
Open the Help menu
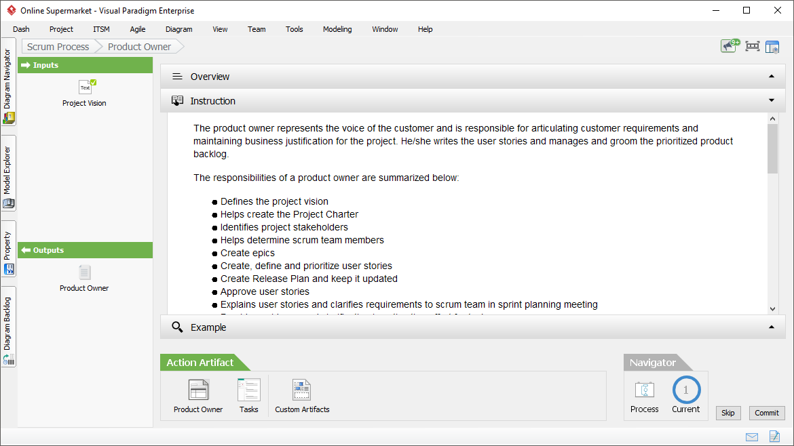click(426, 29)
